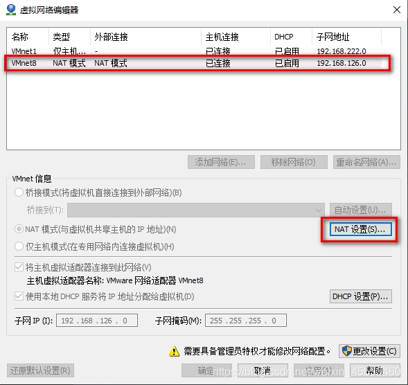Screen dimensions: 408x385
Task: Open DHCP 设置(P)... button
Action: (x=360, y=296)
